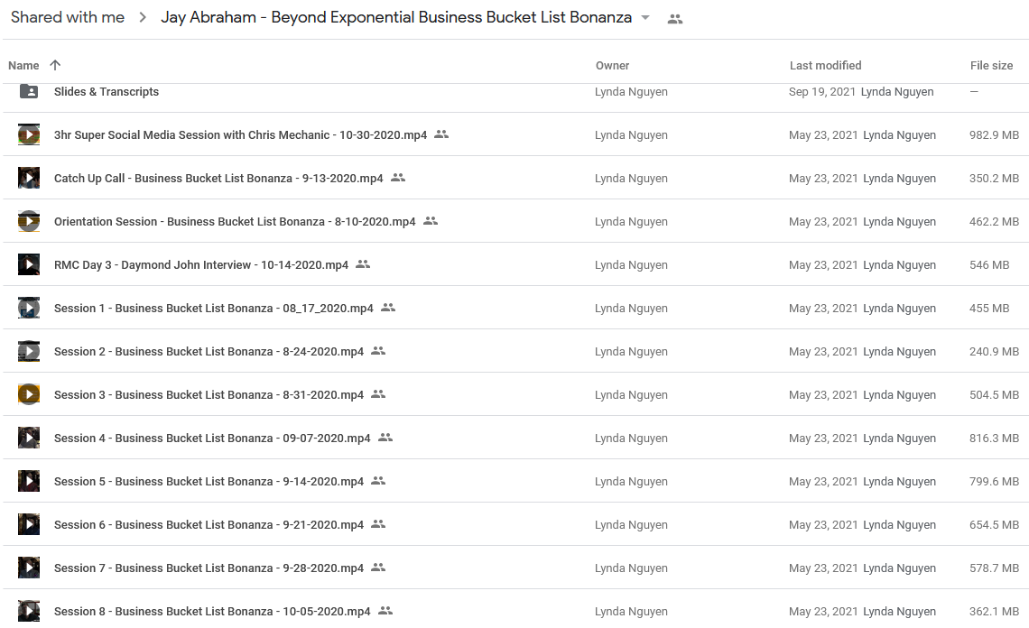
Task: Reverse sort direction with Name arrow
Action: (55, 65)
